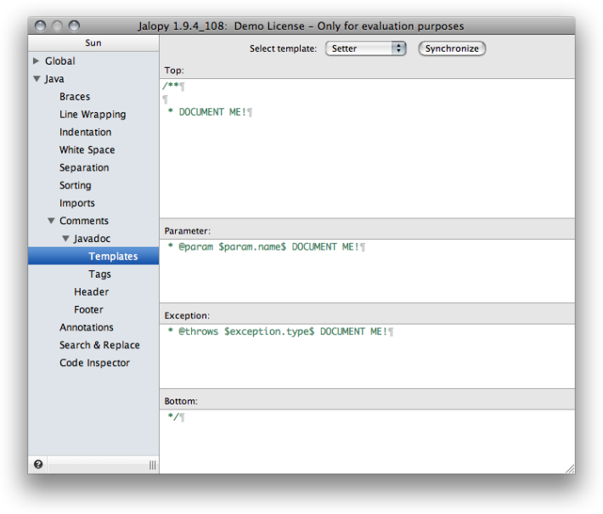Screen dimensions: 603x514
Task: Collapse the Comments tree node
Action: (51, 221)
